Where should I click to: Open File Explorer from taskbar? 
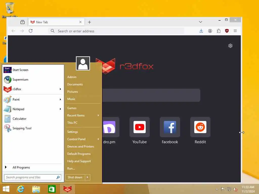(36, 189)
